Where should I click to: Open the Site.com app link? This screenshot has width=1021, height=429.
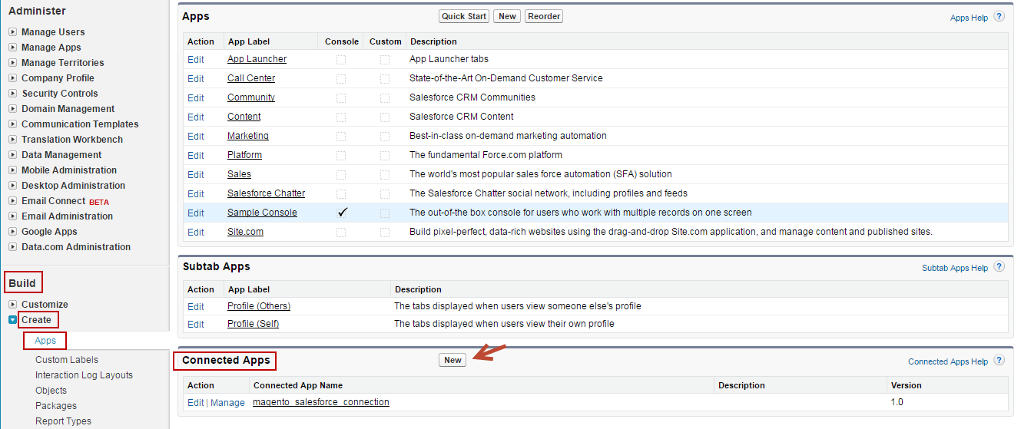(x=245, y=232)
